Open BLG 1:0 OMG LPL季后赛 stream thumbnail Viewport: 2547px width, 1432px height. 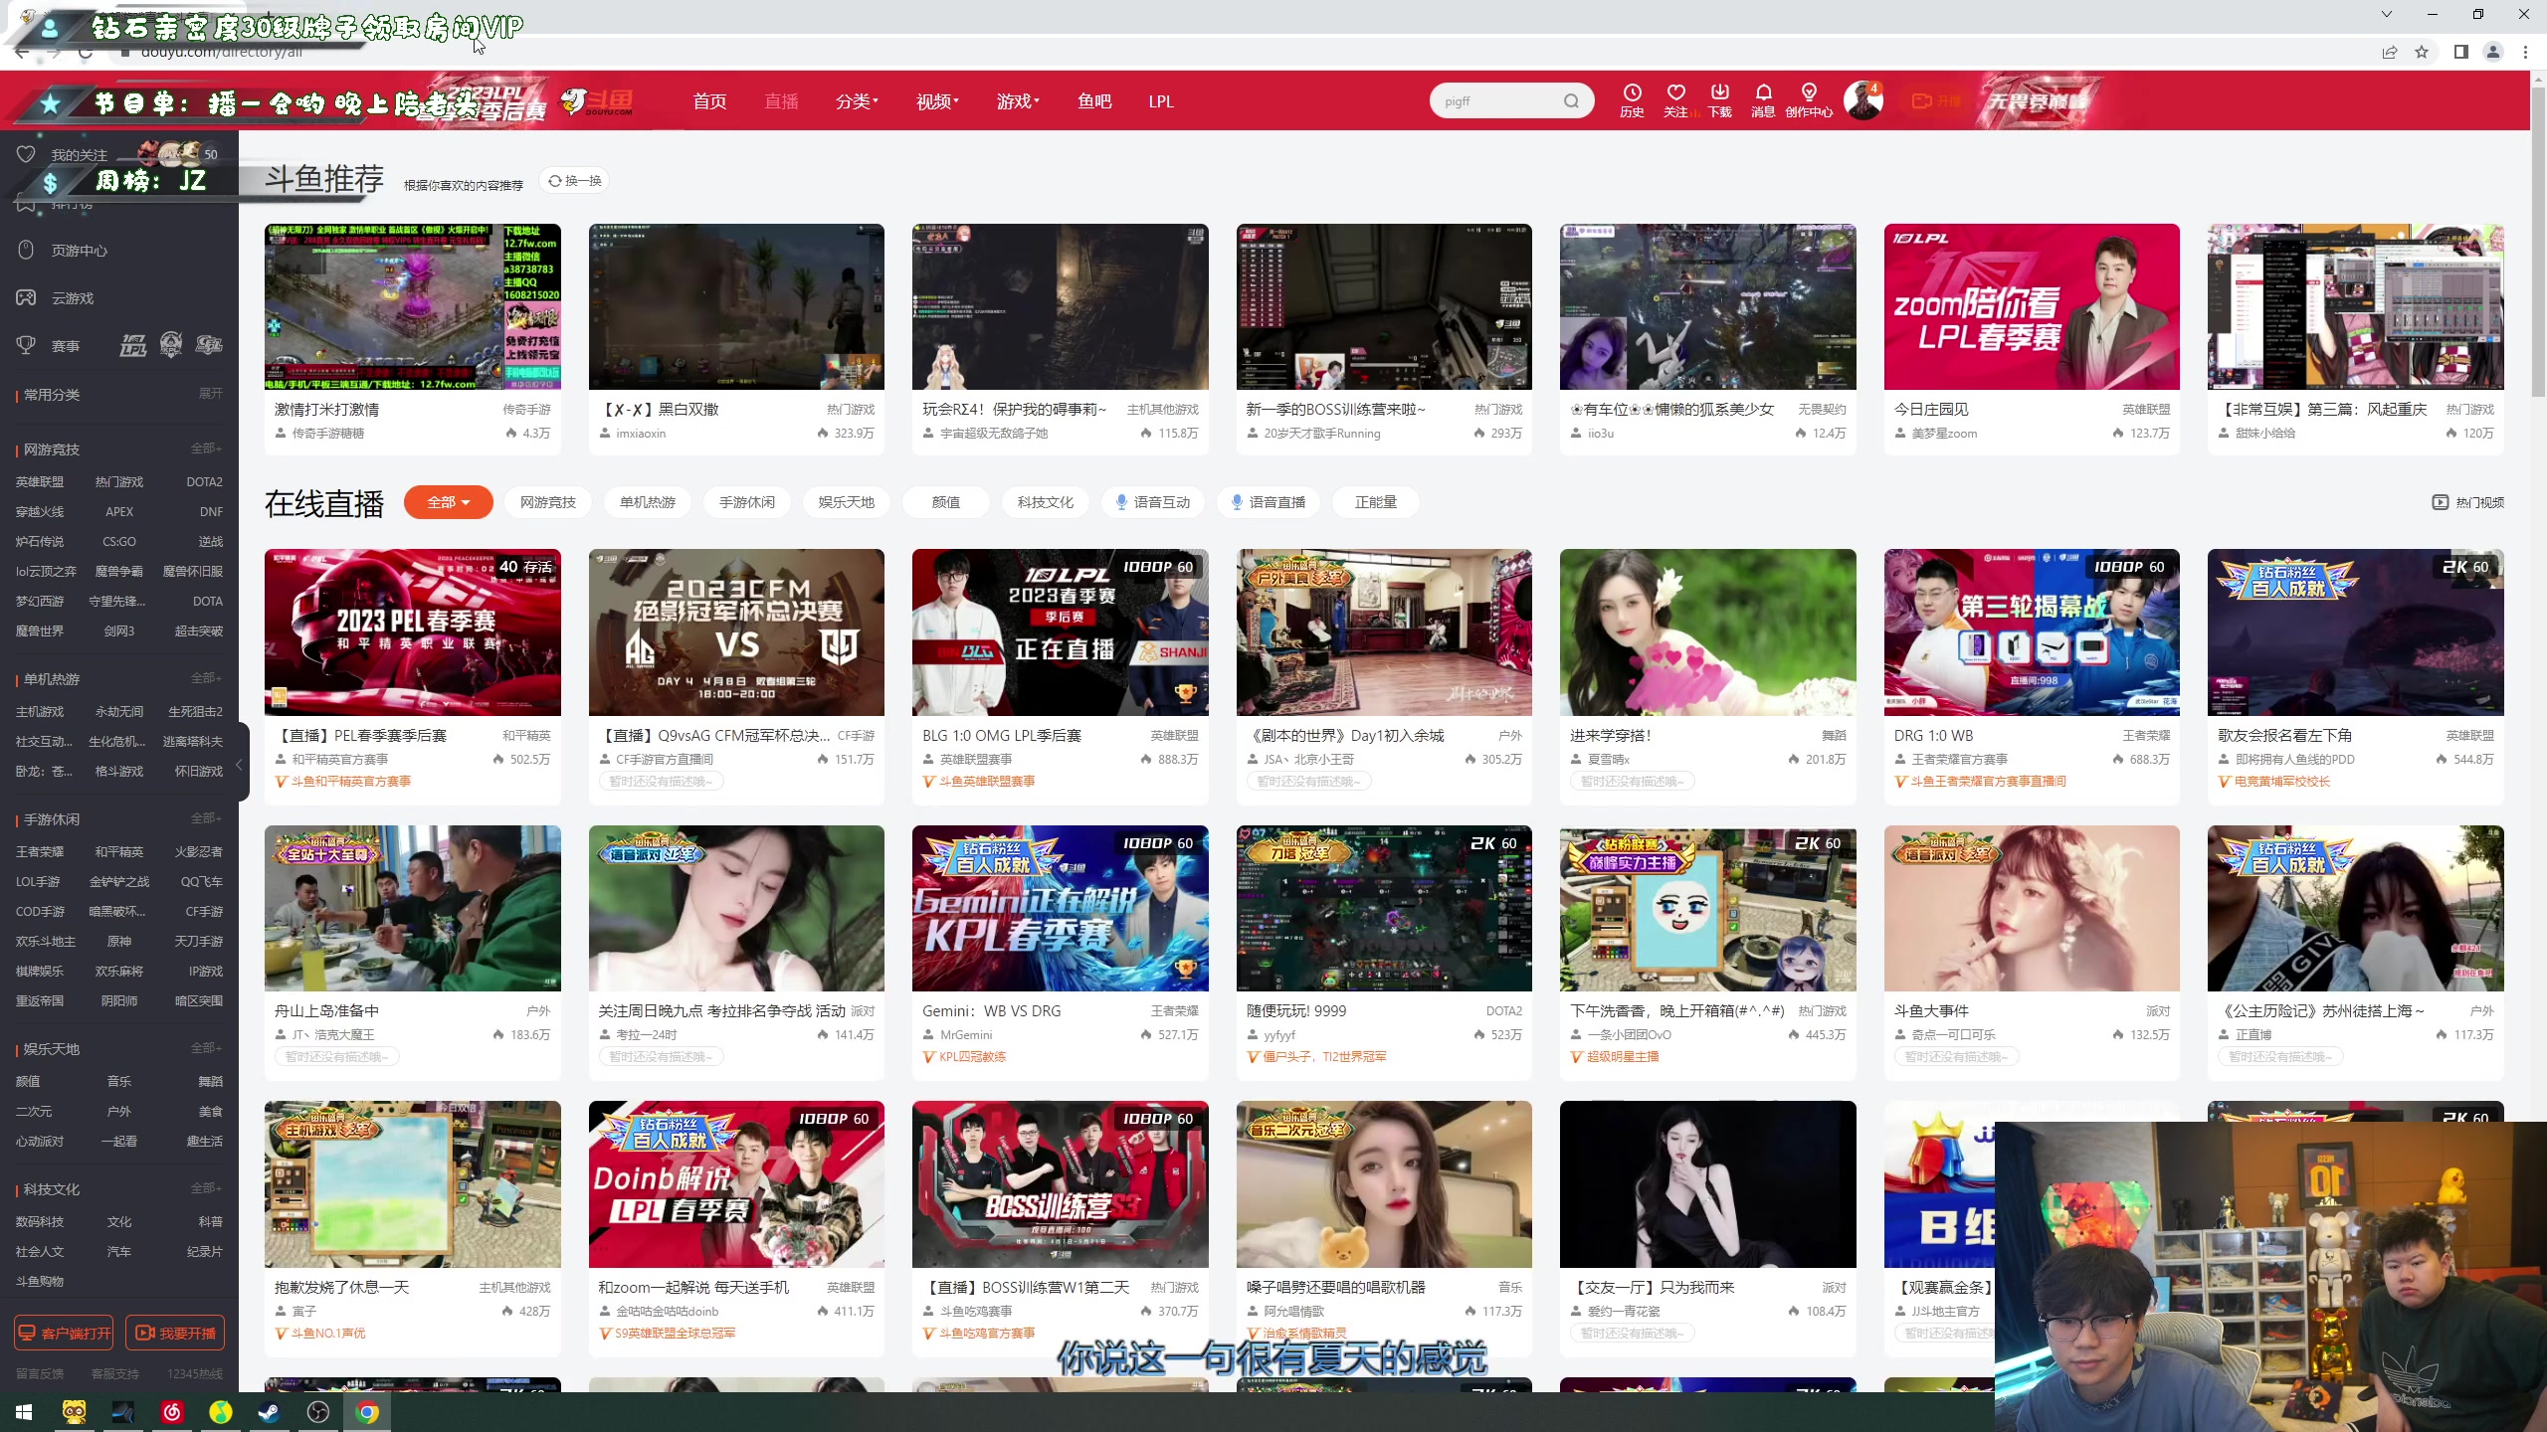point(1060,632)
